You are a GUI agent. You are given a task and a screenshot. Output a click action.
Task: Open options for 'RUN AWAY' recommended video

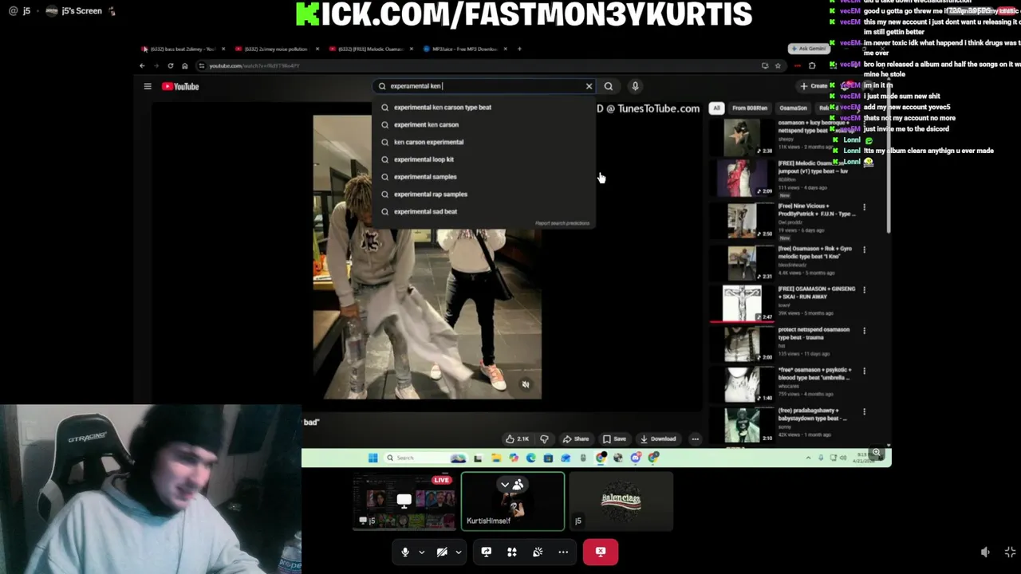coord(864,290)
